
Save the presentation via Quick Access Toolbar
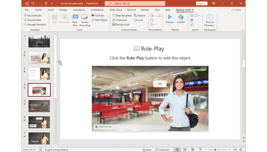(27, 3)
